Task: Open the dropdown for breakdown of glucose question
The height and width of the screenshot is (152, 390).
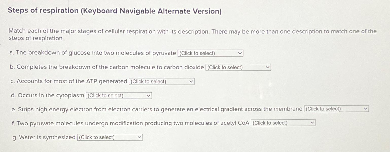Action: (210, 53)
